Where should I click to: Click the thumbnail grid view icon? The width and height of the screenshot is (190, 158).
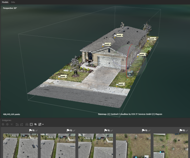(x=40, y=124)
